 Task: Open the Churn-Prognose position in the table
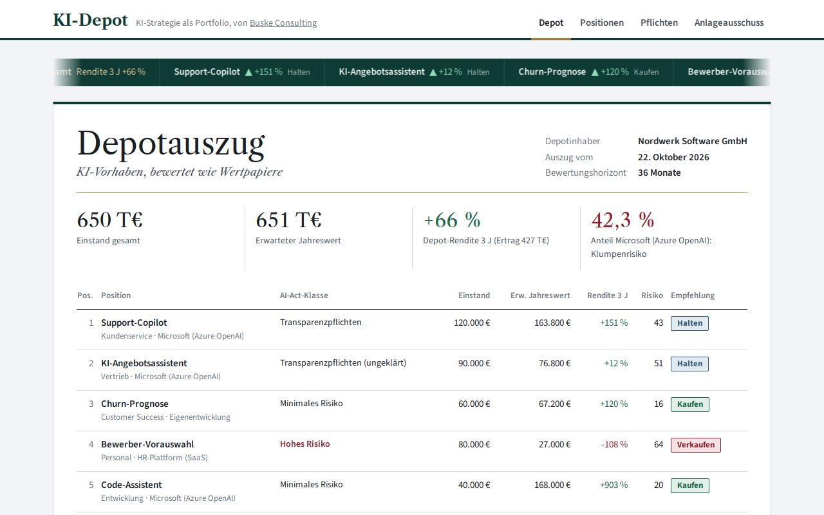[x=135, y=404]
